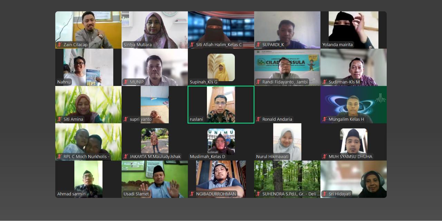Click the muted mic icon next to MUNIP
Image resolution: width=442 pixels, height=221 pixels.
pyautogui.click(x=126, y=82)
